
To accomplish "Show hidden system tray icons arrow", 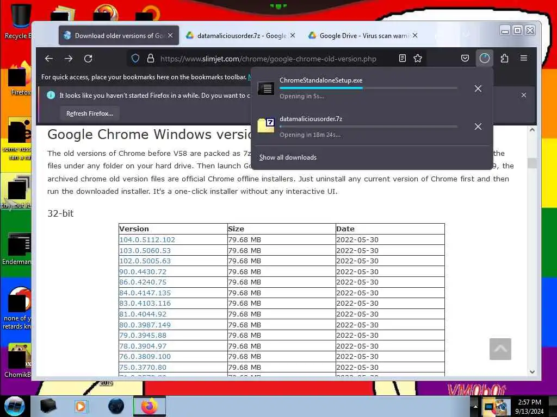I will pyautogui.click(x=475, y=407).
